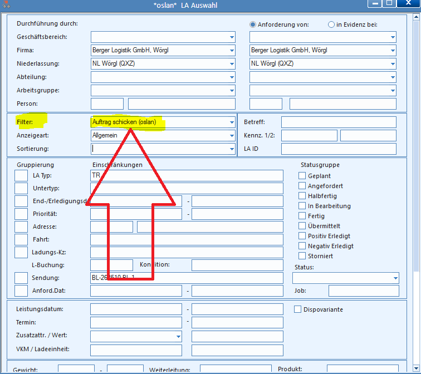Screen dimensions: 421x374
Task: Click the Weiterleitung input field
Action: pos(236,368)
